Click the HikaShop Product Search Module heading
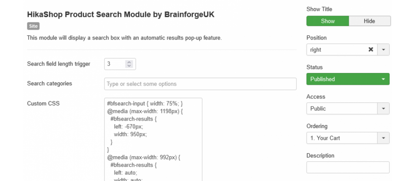This screenshot has width=415, height=181. [x=121, y=15]
